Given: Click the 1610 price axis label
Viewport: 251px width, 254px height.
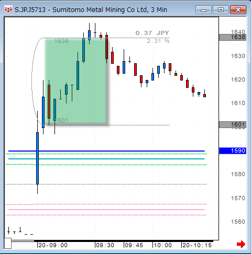Looking at the screenshot, I should tap(238, 103).
